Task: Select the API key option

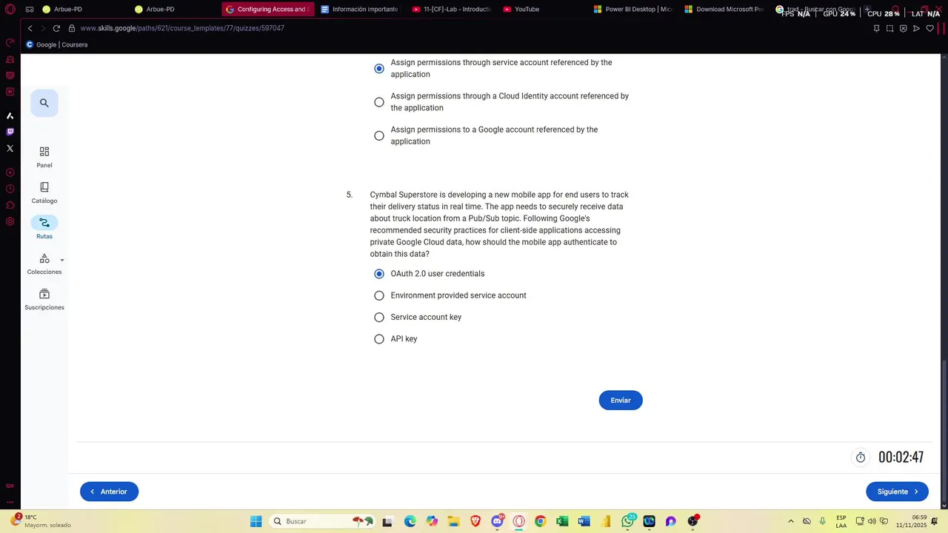Action: coord(379,339)
